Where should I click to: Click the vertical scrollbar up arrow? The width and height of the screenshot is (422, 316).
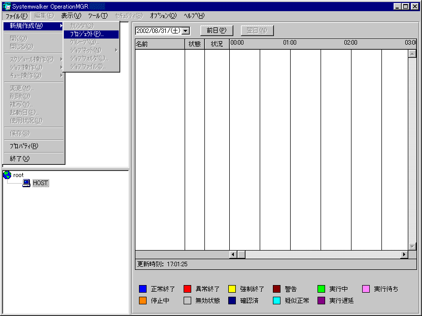pyautogui.click(x=412, y=54)
